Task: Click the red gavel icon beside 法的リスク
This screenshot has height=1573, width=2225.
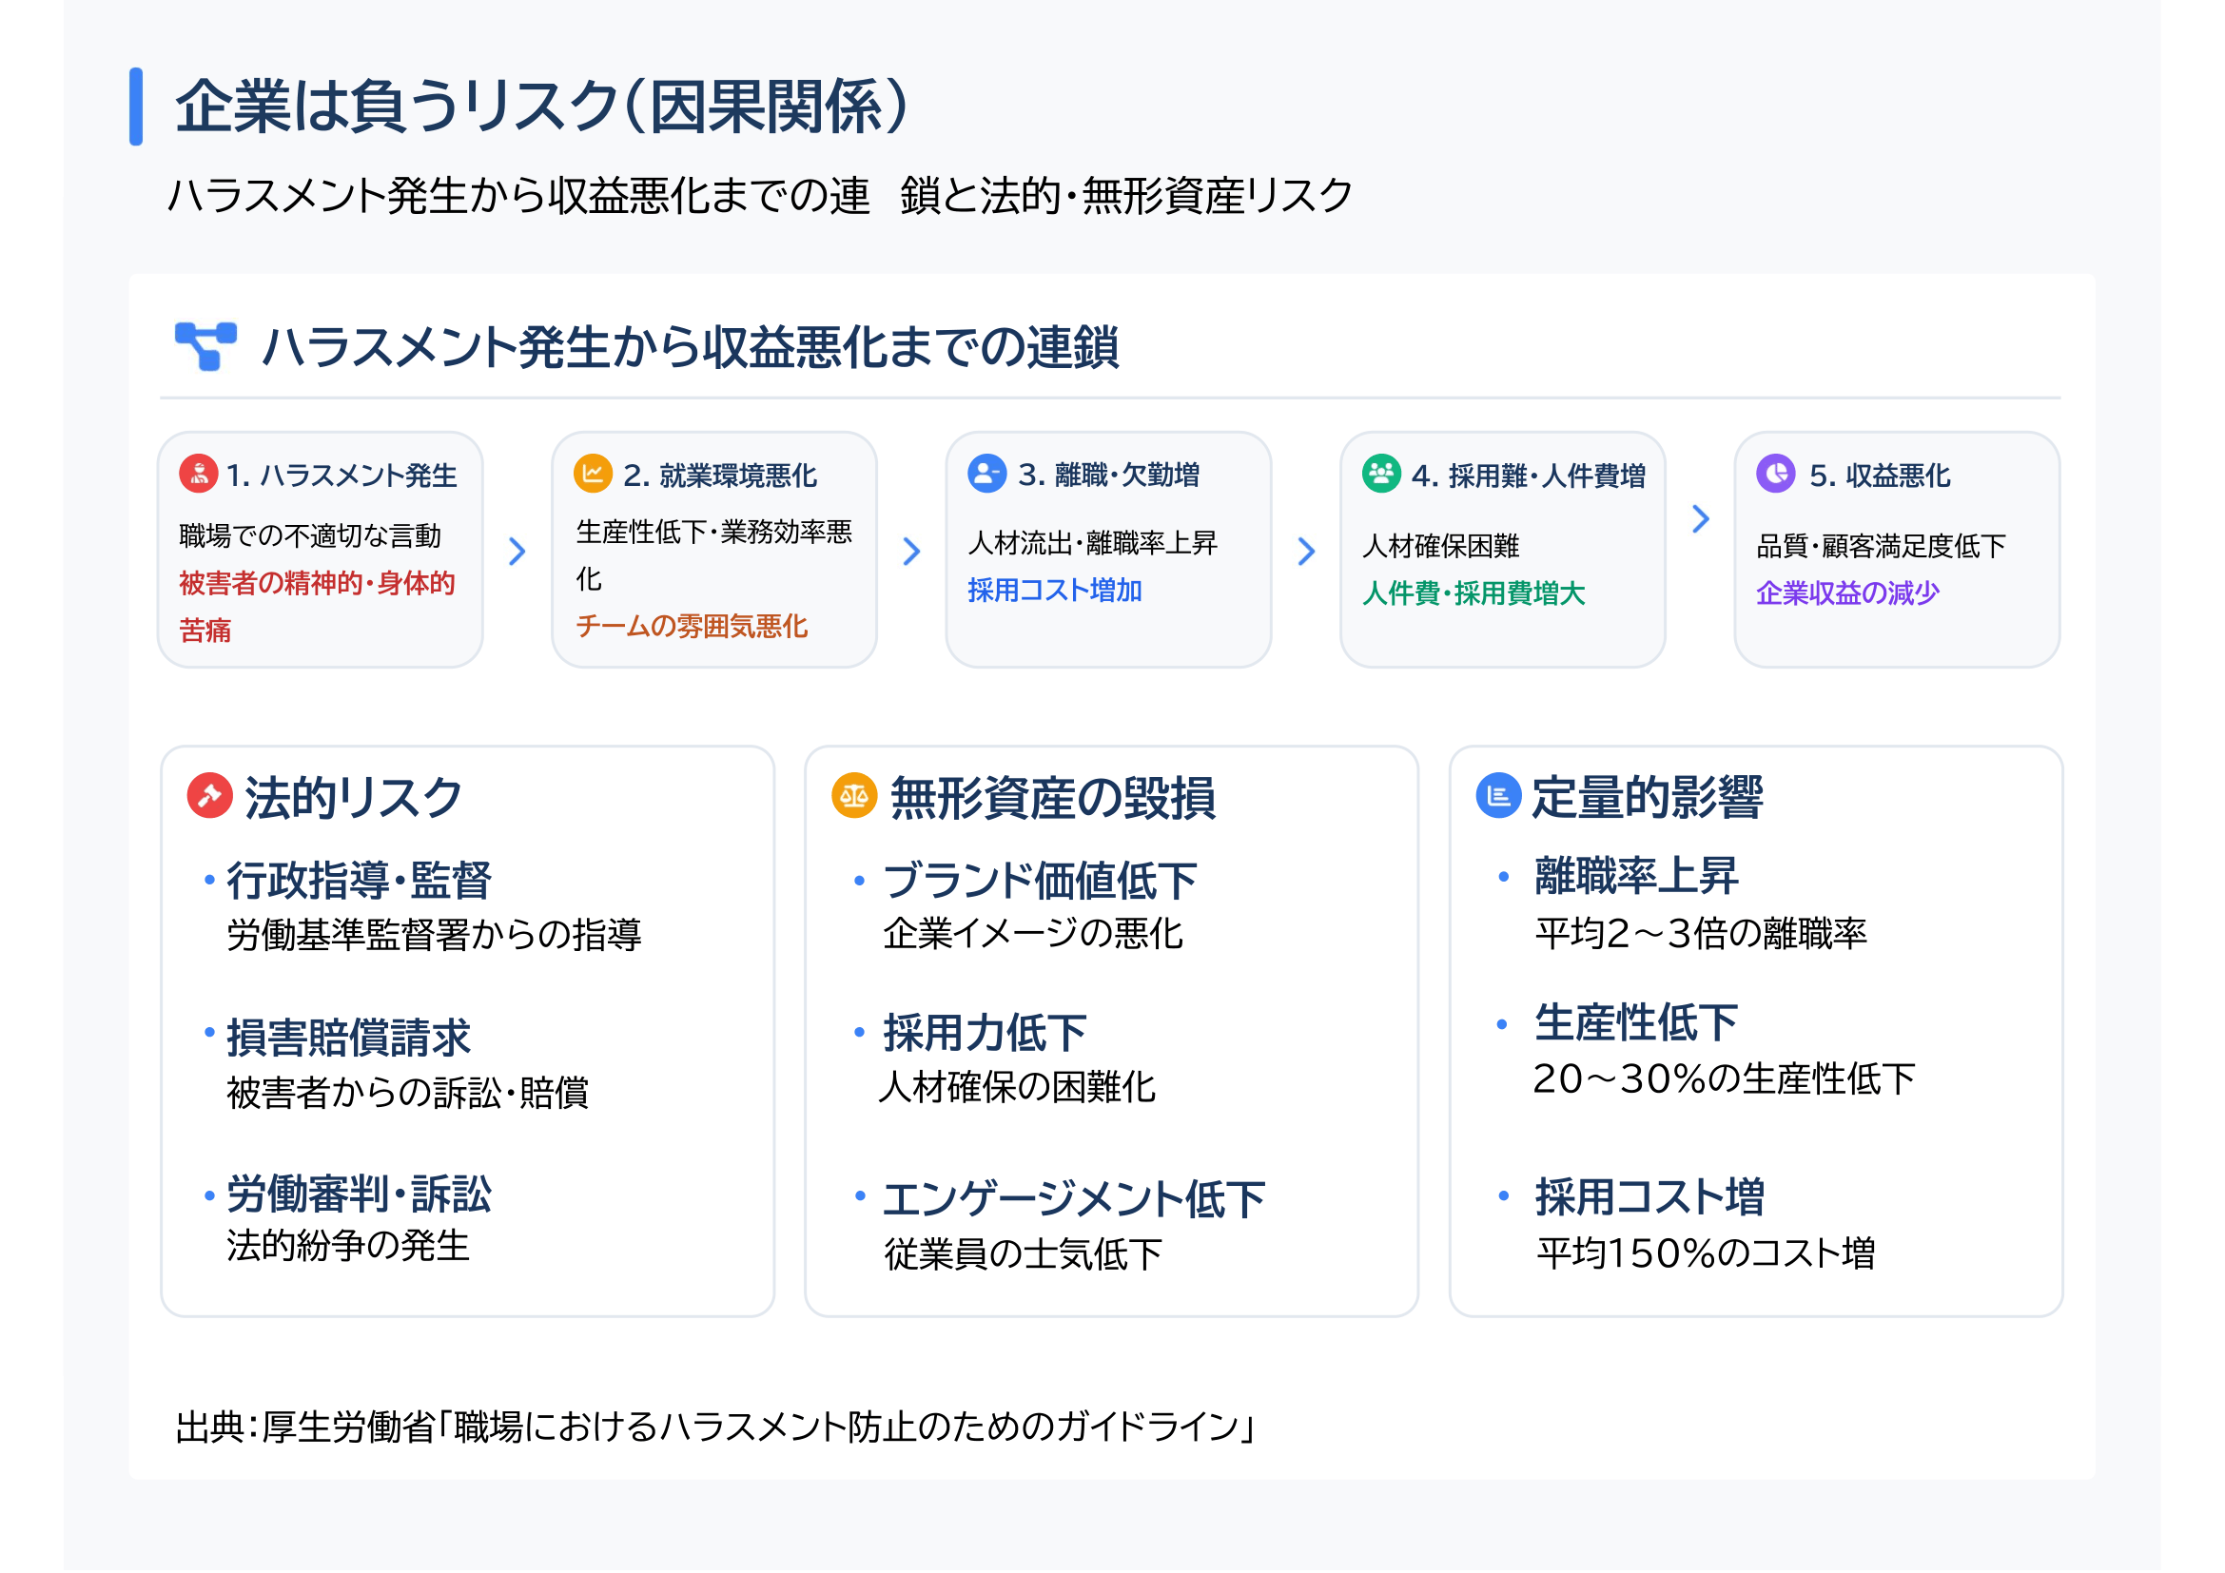Action: pyautogui.click(x=209, y=797)
